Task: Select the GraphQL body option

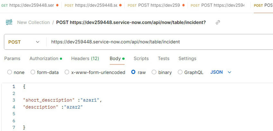Action: (x=180, y=72)
